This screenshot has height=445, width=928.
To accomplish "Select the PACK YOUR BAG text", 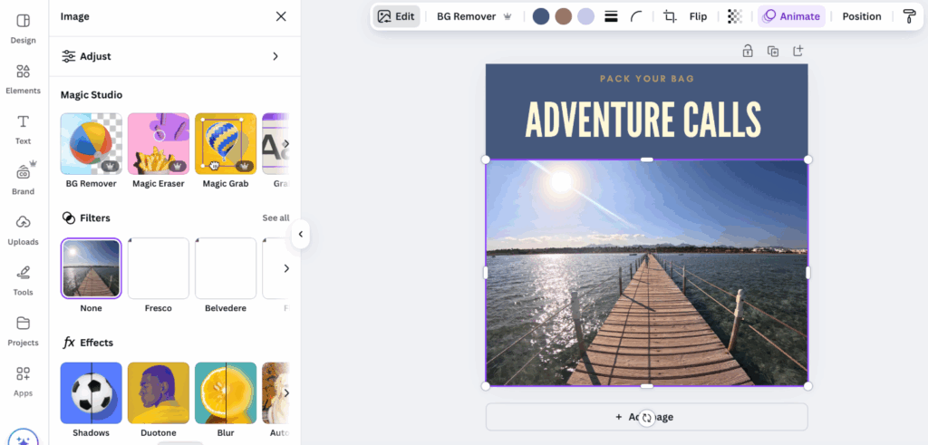I will tap(647, 79).
